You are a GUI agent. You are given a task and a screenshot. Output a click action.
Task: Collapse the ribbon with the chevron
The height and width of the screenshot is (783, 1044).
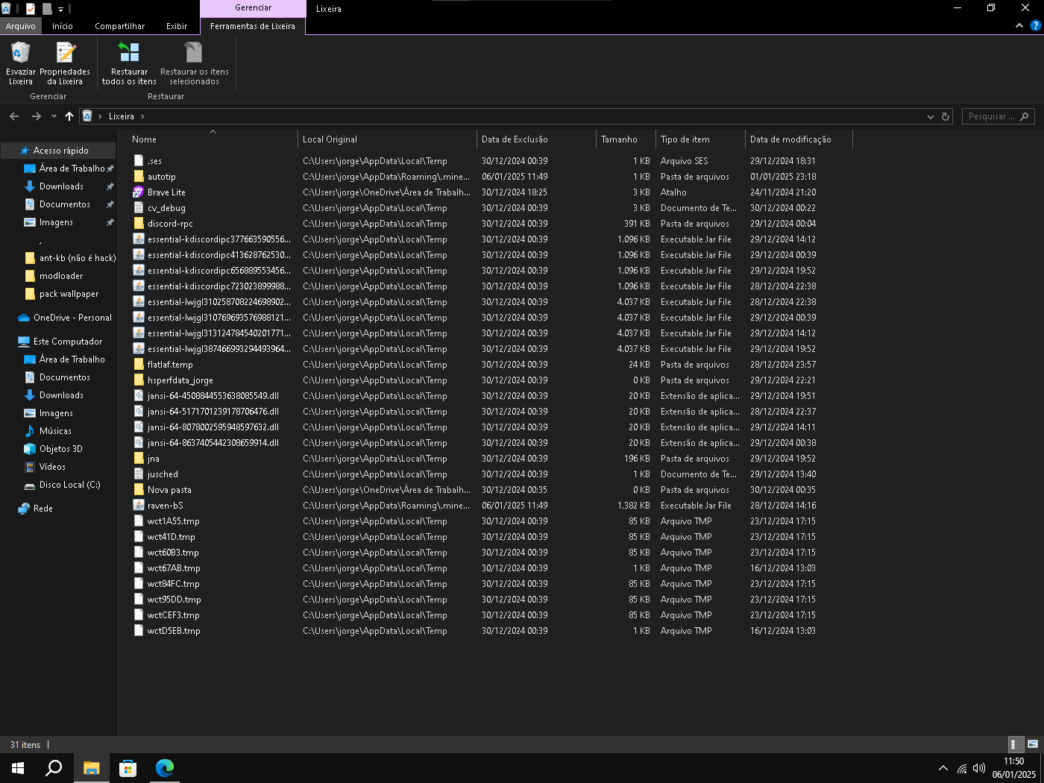(x=1019, y=25)
